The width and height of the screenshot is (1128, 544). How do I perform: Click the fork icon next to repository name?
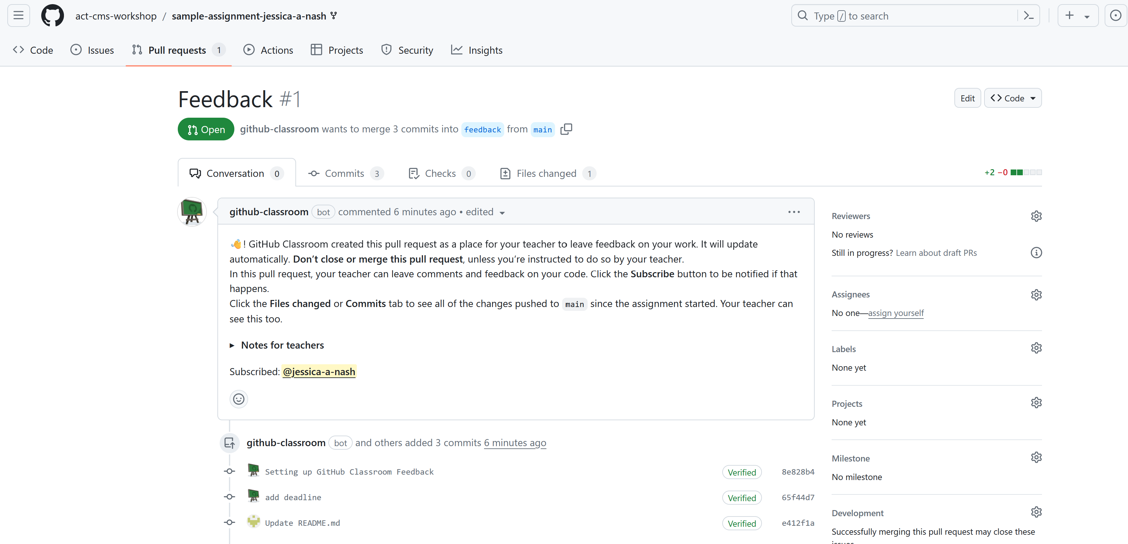(x=334, y=16)
